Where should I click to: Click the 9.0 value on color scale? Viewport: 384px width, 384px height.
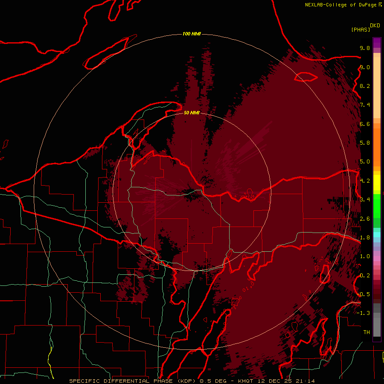(365, 67)
